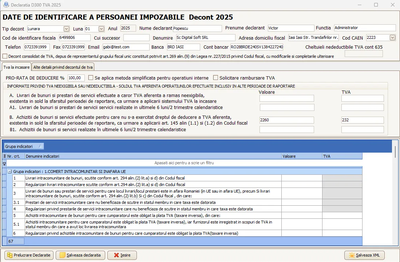
Task: Click row A1 TVA field
Action: [x=363, y=107]
